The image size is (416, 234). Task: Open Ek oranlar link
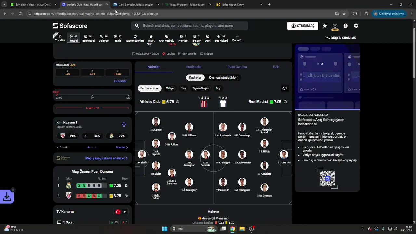[120, 81]
